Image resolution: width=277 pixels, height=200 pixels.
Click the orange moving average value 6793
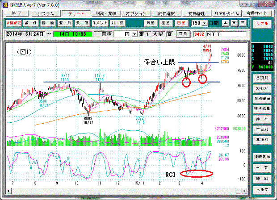225,62
